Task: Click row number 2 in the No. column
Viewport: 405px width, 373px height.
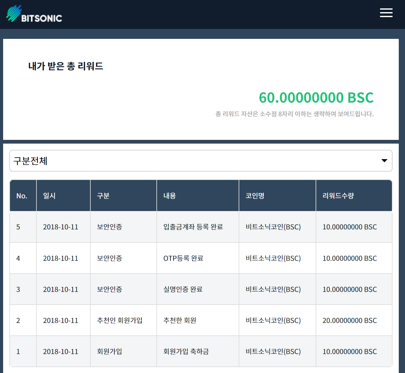Action: [18, 320]
